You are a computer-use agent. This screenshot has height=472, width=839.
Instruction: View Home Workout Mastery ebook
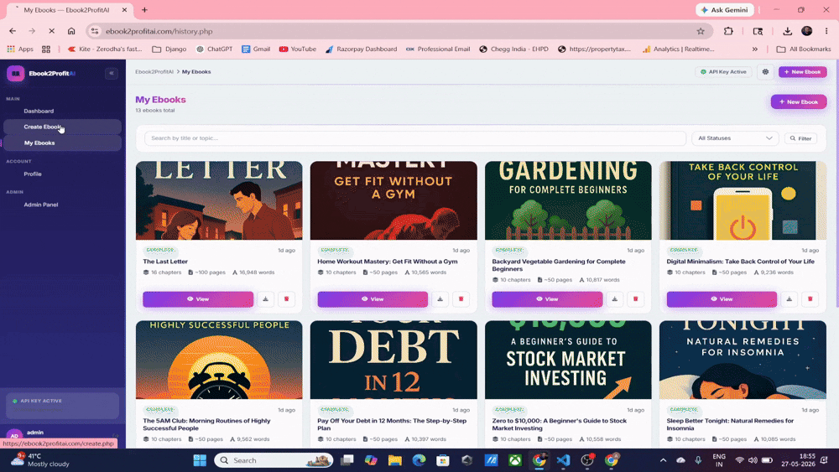click(373, 298)
